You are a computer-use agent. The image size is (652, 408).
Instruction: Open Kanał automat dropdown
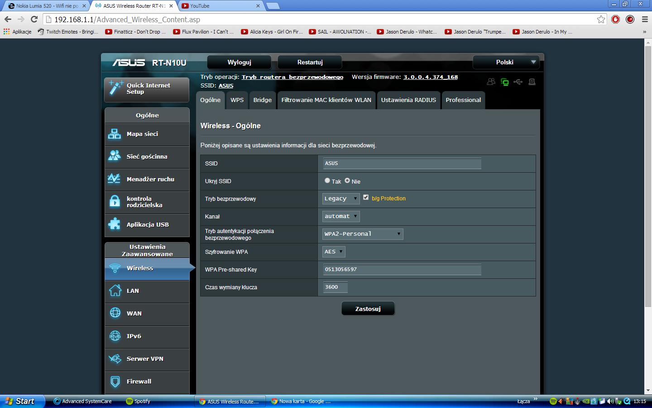(x=341, y=216)
